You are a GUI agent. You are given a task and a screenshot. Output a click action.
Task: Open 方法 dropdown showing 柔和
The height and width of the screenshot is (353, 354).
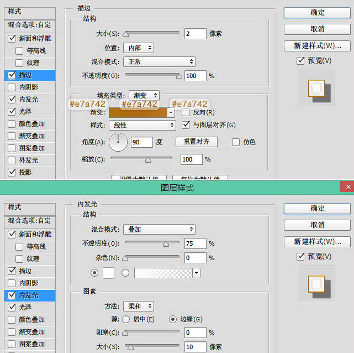[139, 307]
